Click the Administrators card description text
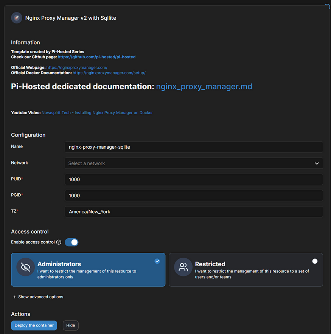This screenshot has width=331, height=334. tap(87, 274)
